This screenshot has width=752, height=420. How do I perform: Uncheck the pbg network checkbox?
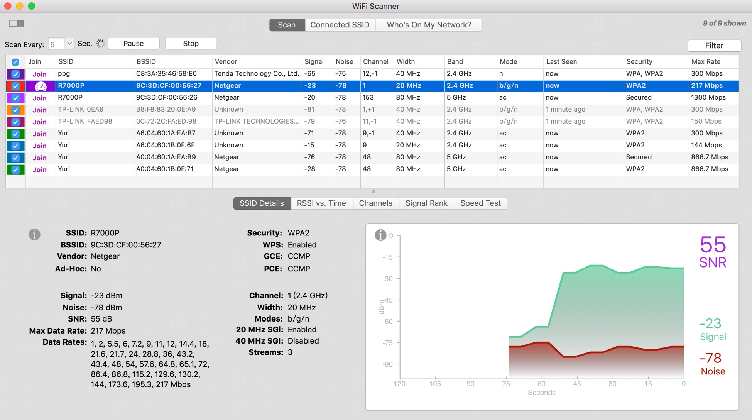click(x=15, y=74)
